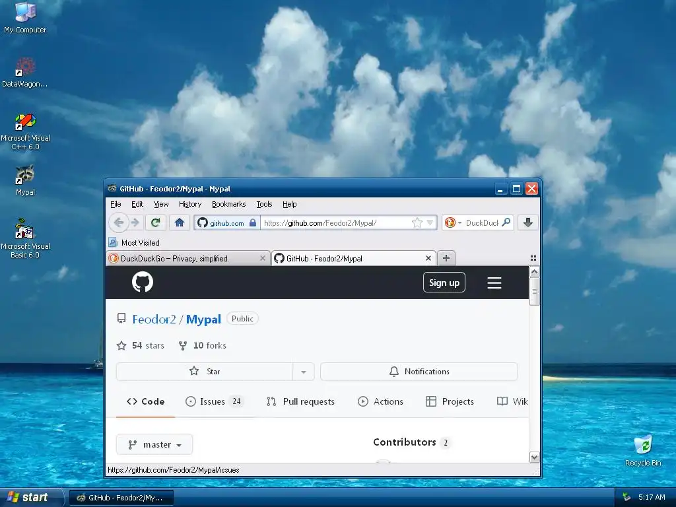Viewport: 676px width, 507px height.
Task: Open My Computer desktop icon
Action: pos(25,17)
